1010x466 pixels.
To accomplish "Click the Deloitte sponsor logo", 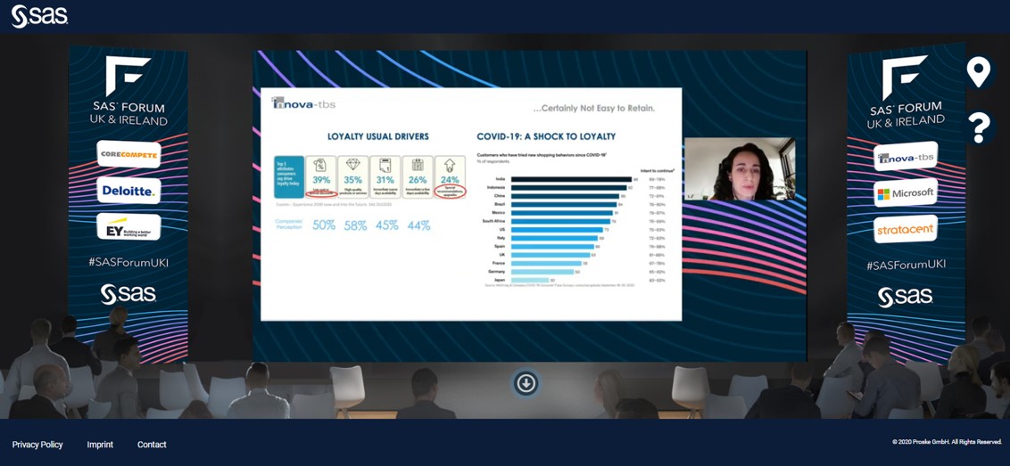I will coord(128,191).
